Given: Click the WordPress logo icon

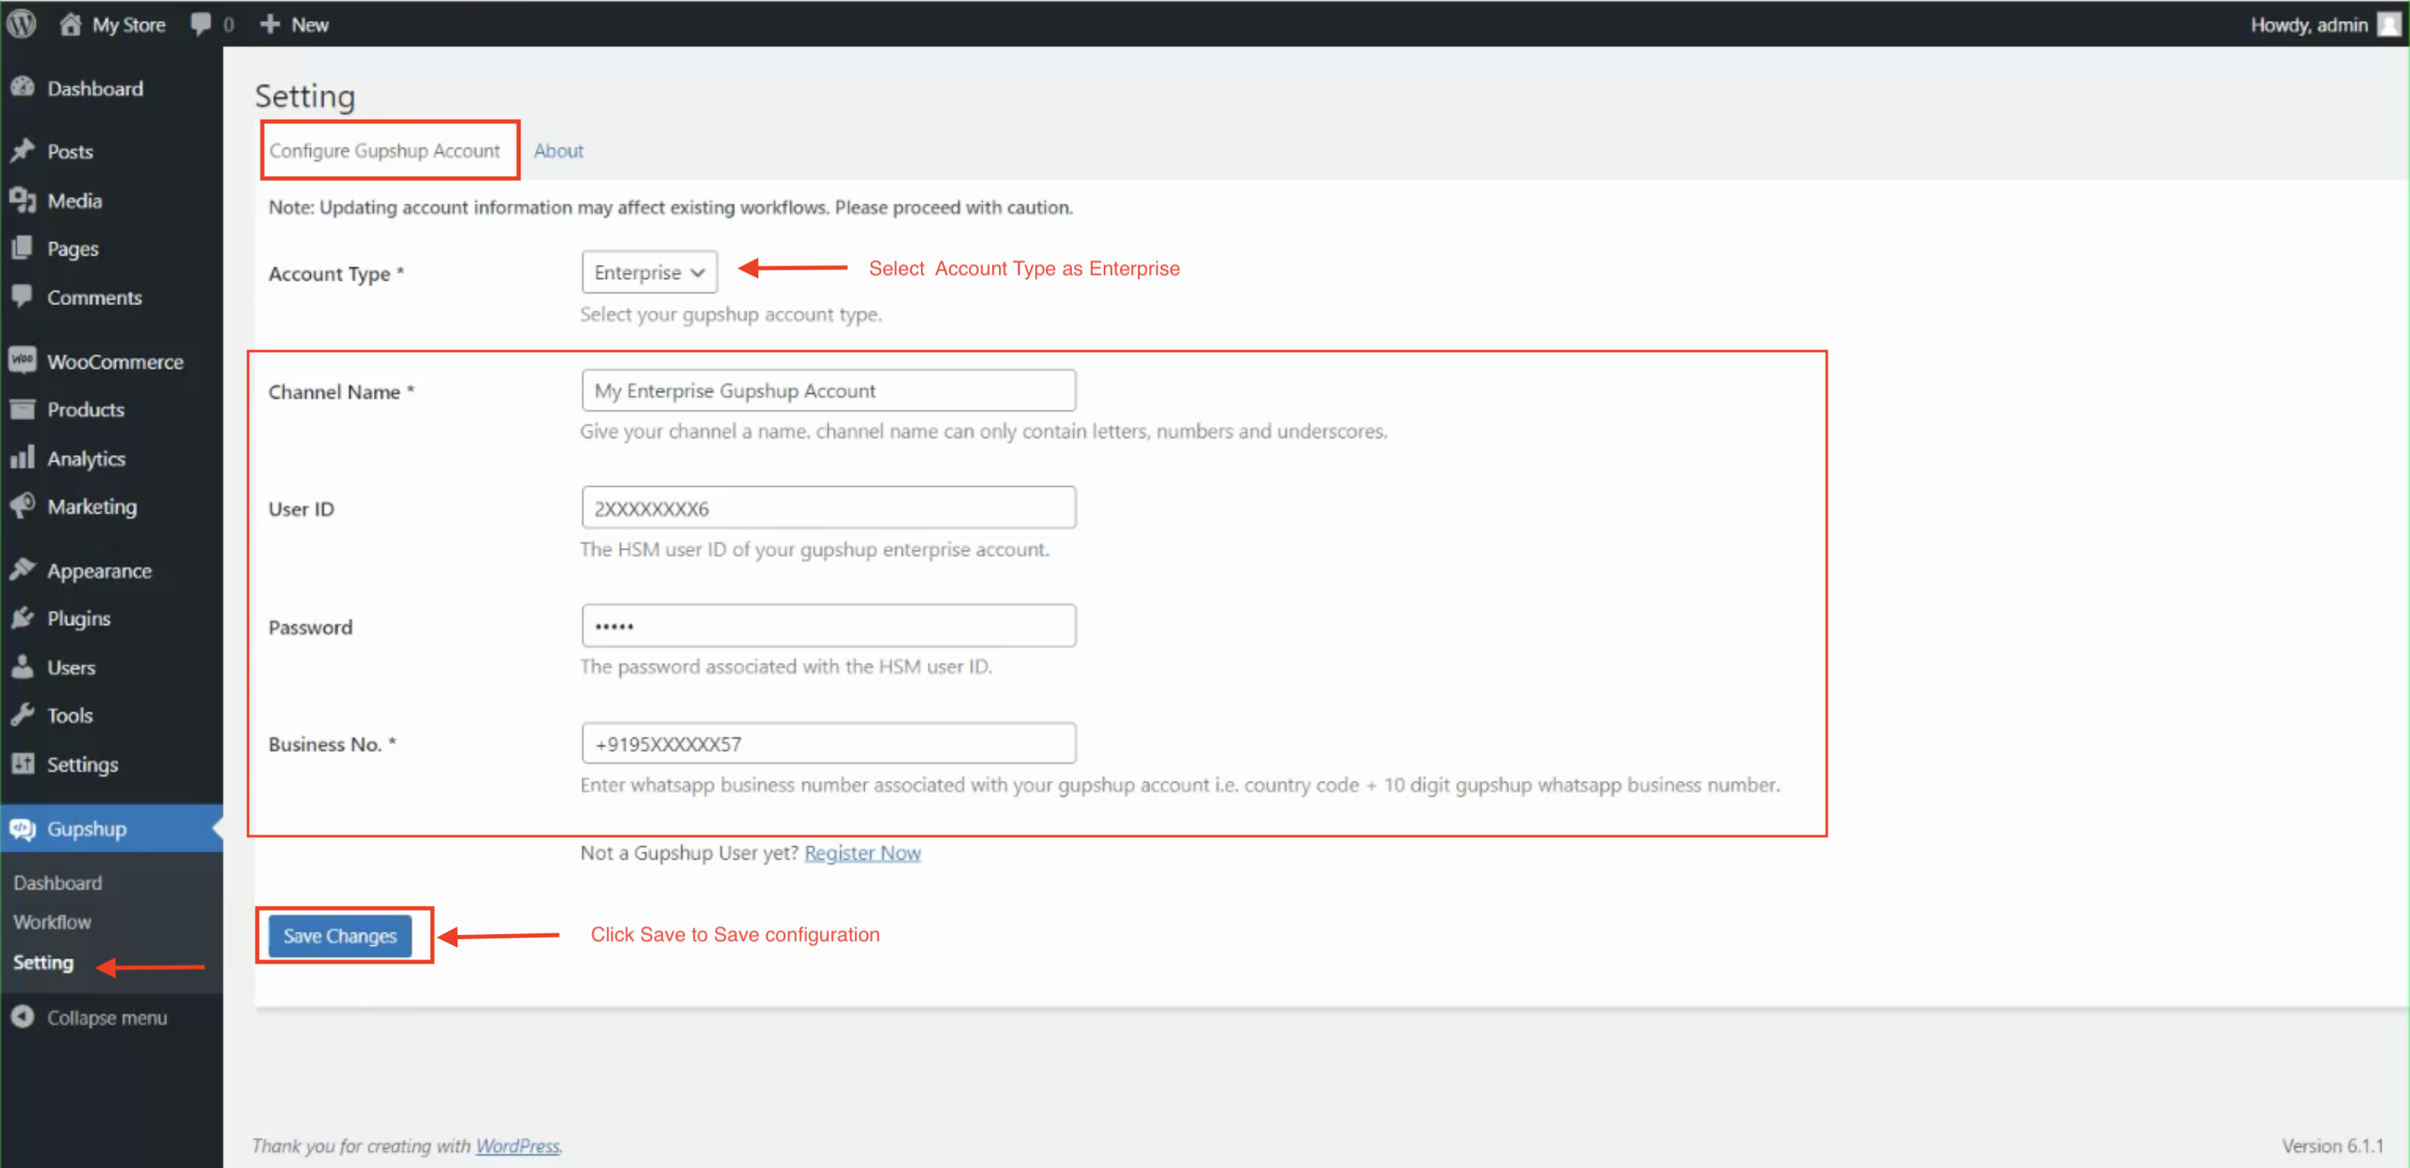Looking at the screenshot, I should click(22, 24).
